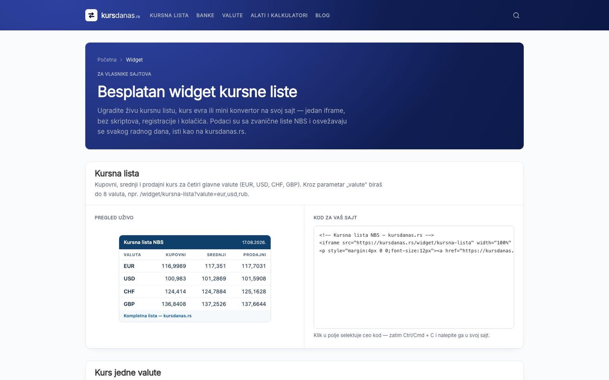Click the widget date 17.08.2026.
Screen dimensions: 609x380
click(x=254, y=242)
